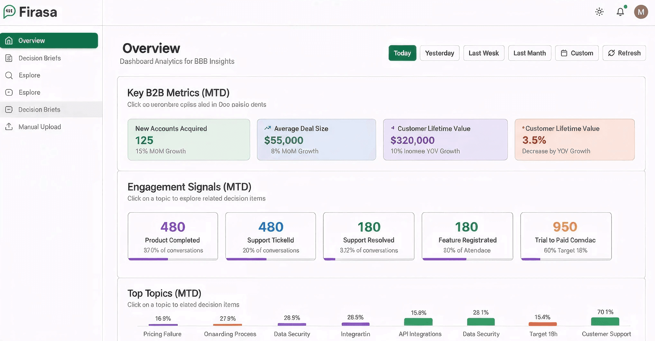Toggle the sun theme icon
This screenshot has height=341, width=655.
(x=599, y=12)
